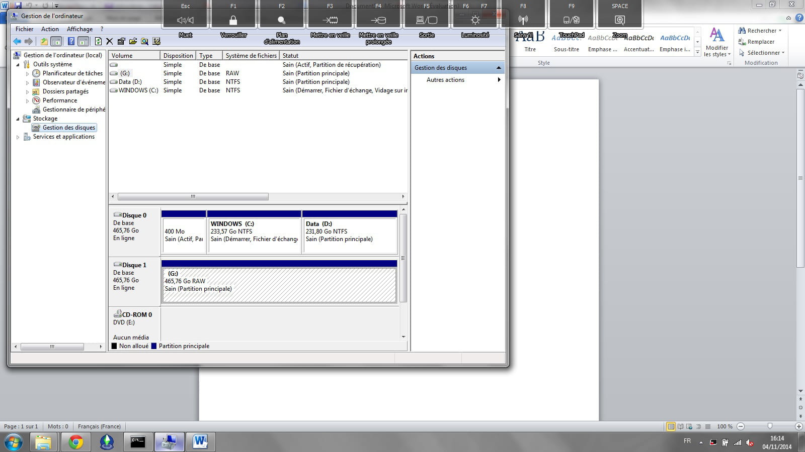Click Remplacer in the Word ribbon
Screen dimensions: 805x452
760,42
